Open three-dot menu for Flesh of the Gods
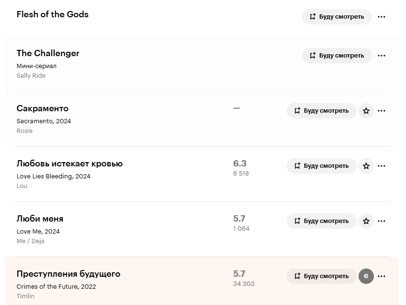Viewport: 406px width, 305px height. tap(382, 17)
